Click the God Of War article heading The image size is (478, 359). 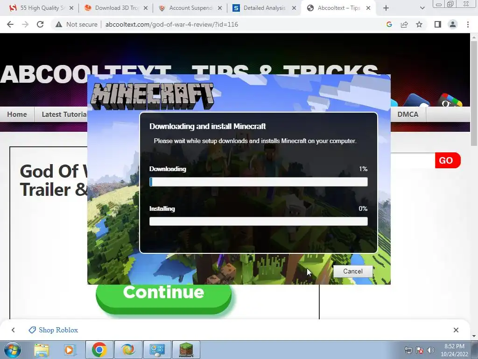pos(53,180)
